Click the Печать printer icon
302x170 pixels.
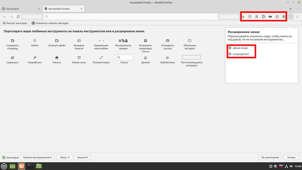tap(57, 58)
